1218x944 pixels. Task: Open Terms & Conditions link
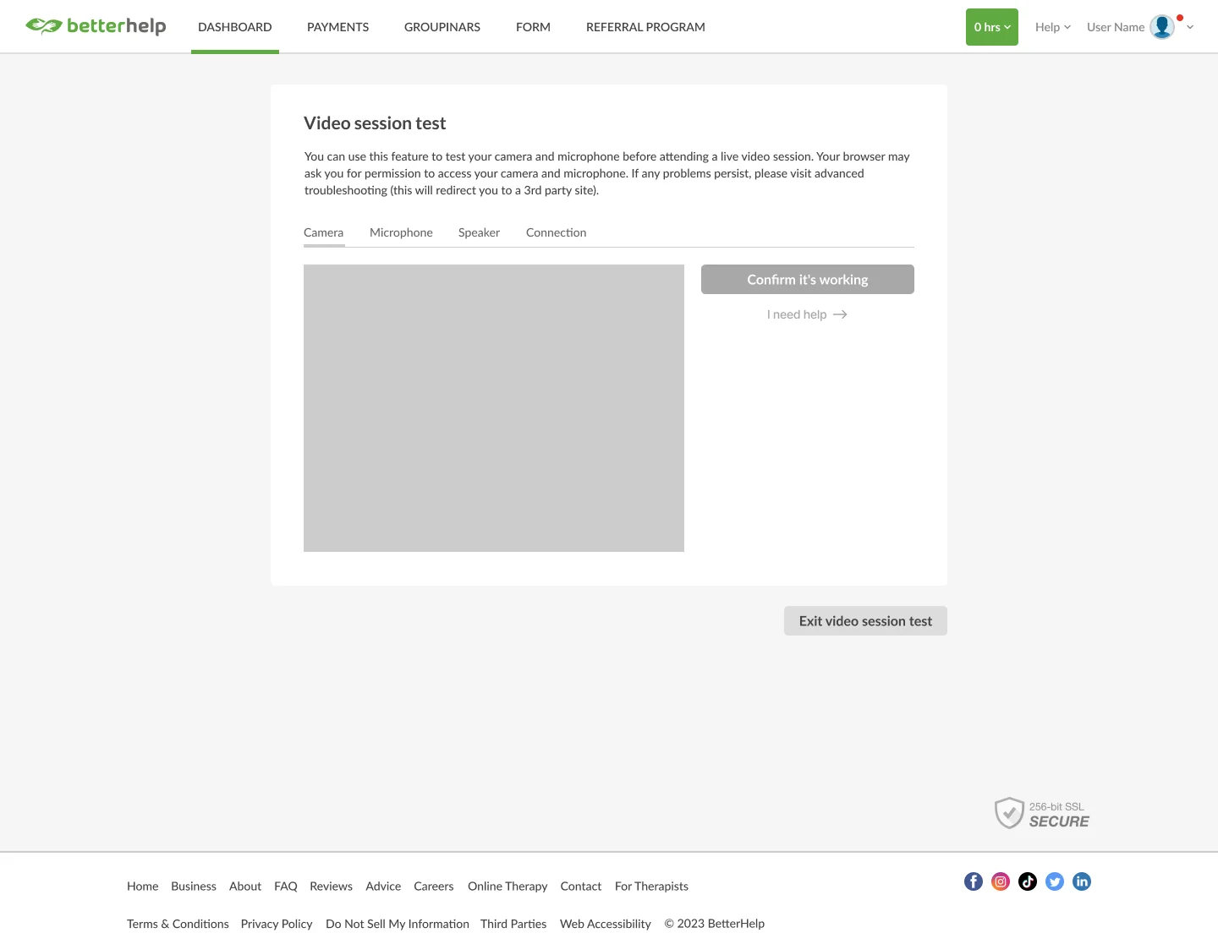[178, 924]
